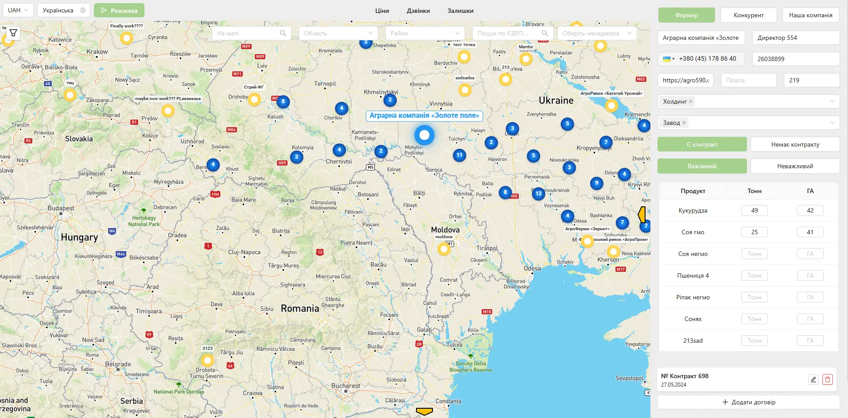The image size is (848, 418).
Task: Open the Українська language dropdown
Action: point(64,10)
